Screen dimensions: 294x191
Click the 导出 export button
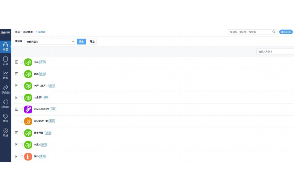(x=92, y=42)
